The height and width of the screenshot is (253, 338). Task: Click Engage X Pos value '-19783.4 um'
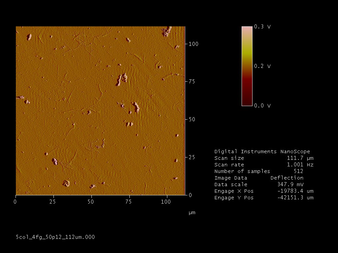tap(295, 191)
